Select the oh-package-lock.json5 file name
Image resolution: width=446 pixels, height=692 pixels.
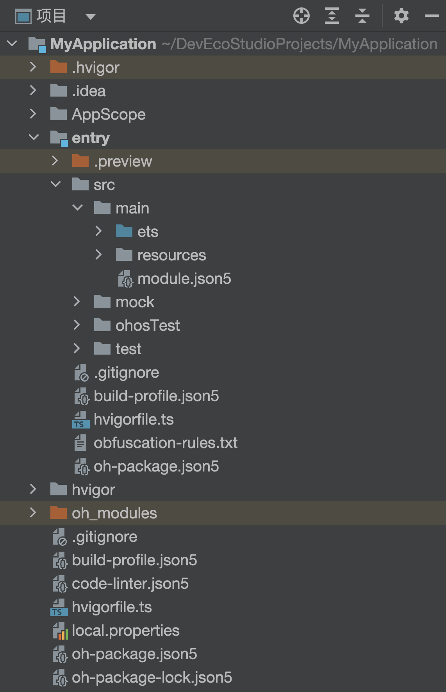click(152, 678)
